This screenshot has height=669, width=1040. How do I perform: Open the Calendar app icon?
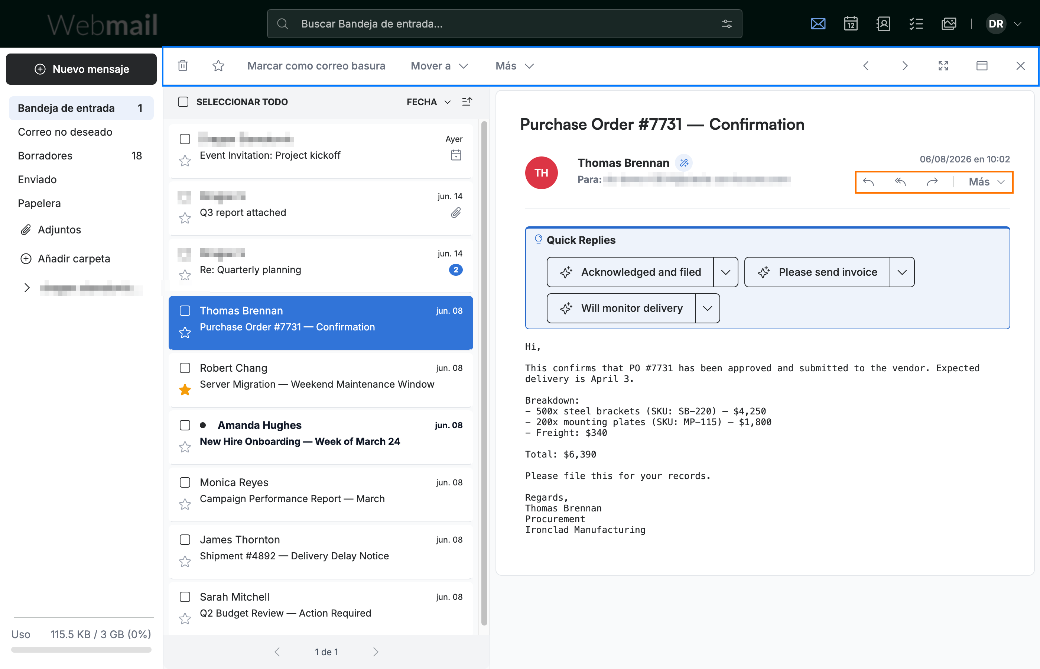coord(851,24)
